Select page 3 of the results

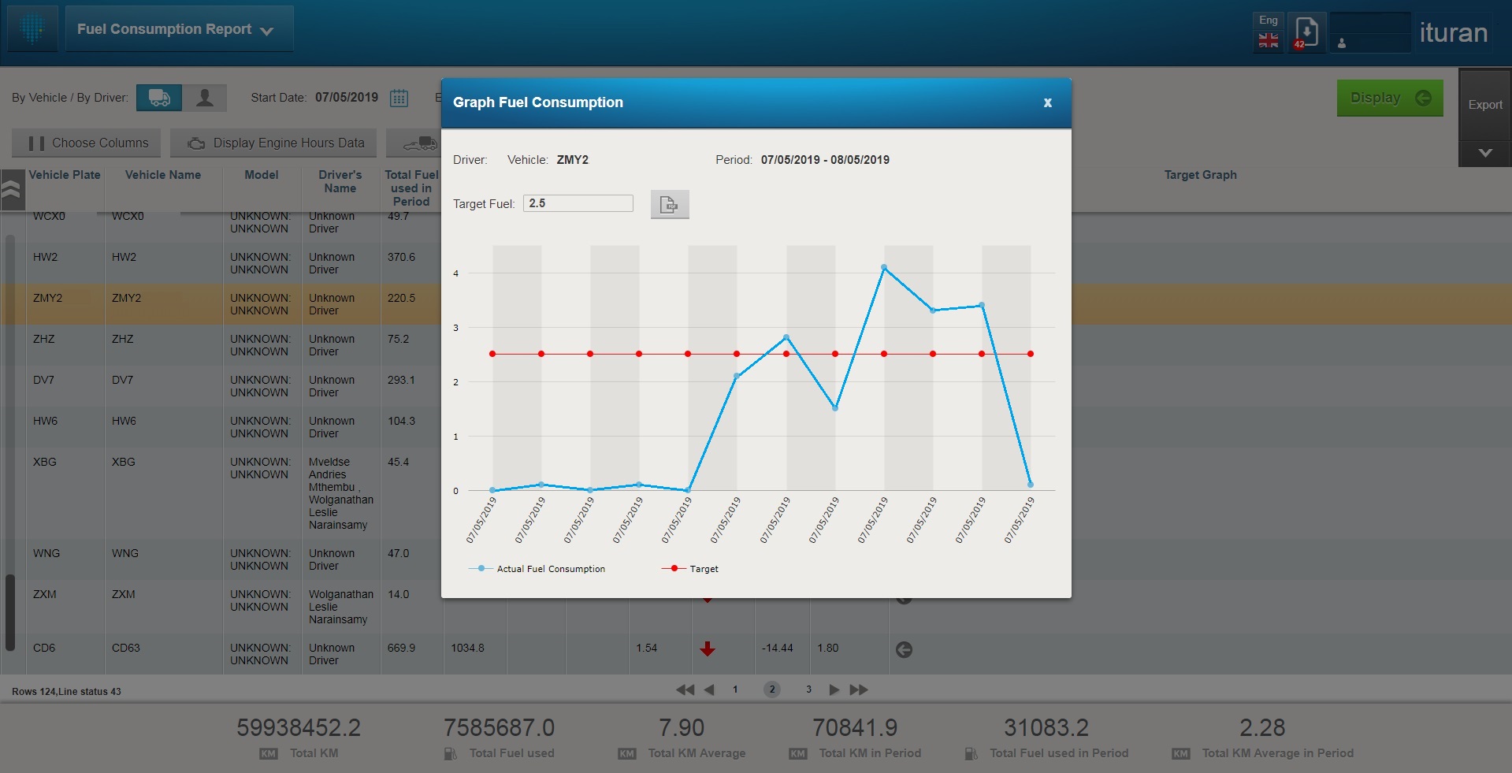pos(808,689)
